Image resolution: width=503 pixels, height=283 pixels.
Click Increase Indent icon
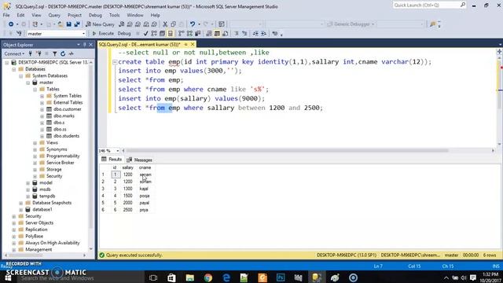[x=264, y=33]
